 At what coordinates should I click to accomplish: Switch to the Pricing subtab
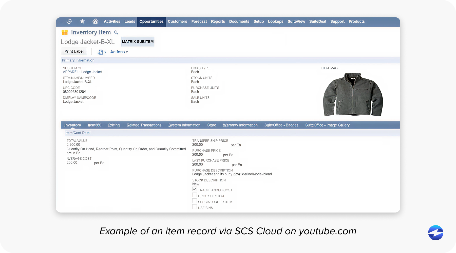coord(114,125)
